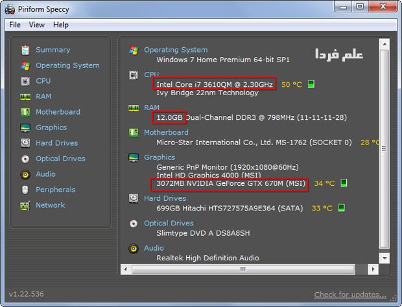Select Optical Drives in the sidebar
The width and height of the screenshot is (402, 307).
coord(60,159)
